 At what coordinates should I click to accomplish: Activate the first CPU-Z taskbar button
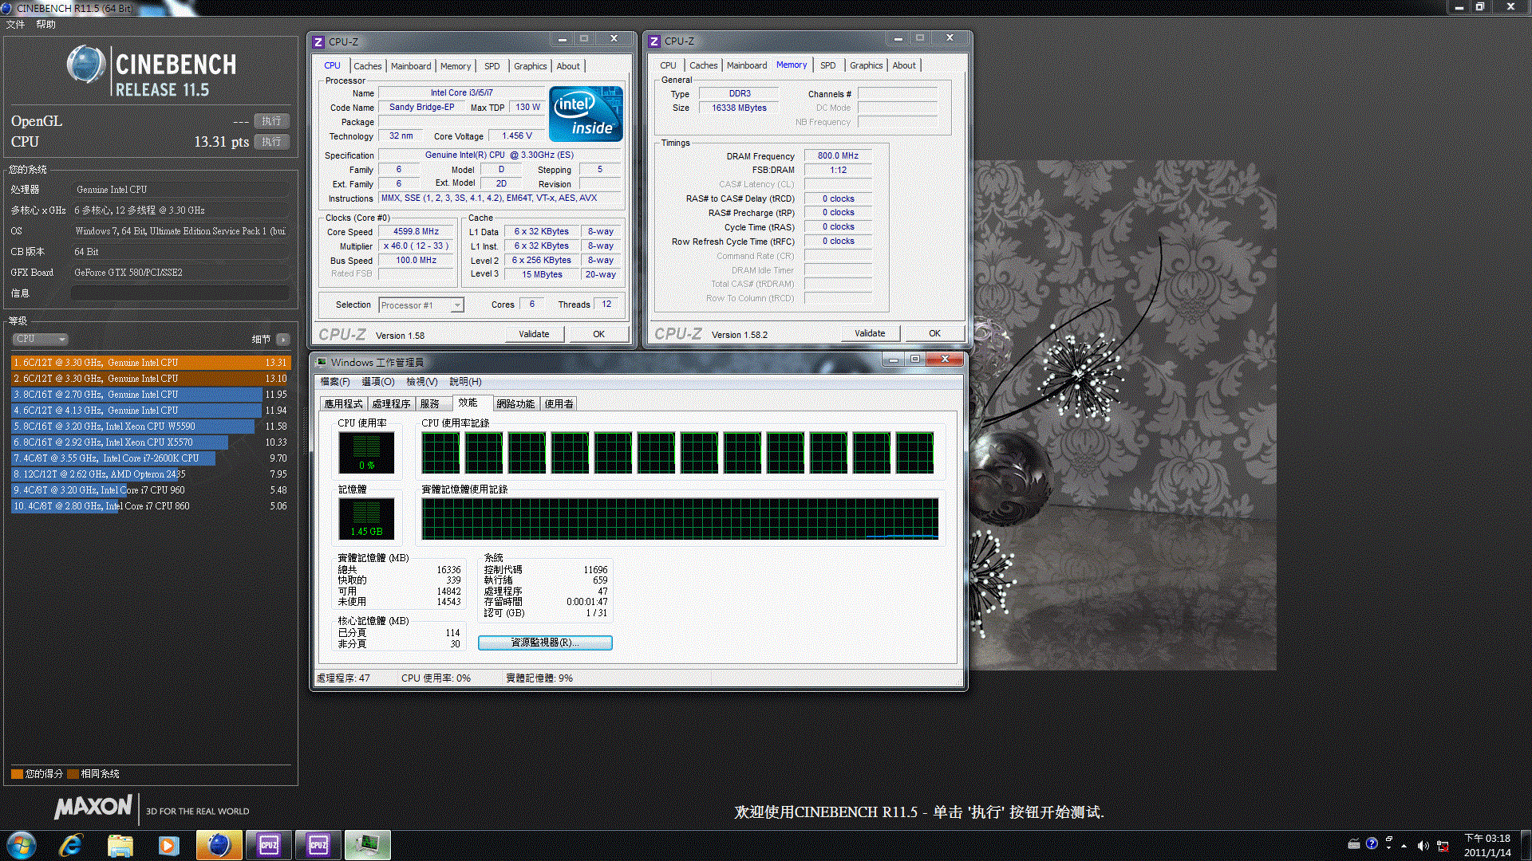(x=269, y=845)
